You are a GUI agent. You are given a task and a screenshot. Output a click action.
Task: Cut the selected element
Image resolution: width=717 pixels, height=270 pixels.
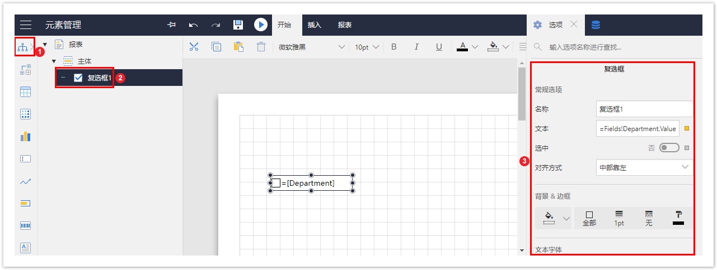click(194, 47)
